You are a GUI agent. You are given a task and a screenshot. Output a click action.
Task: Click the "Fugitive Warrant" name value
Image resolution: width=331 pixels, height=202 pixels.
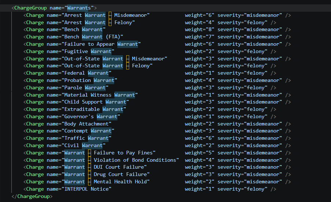[88, 52]
